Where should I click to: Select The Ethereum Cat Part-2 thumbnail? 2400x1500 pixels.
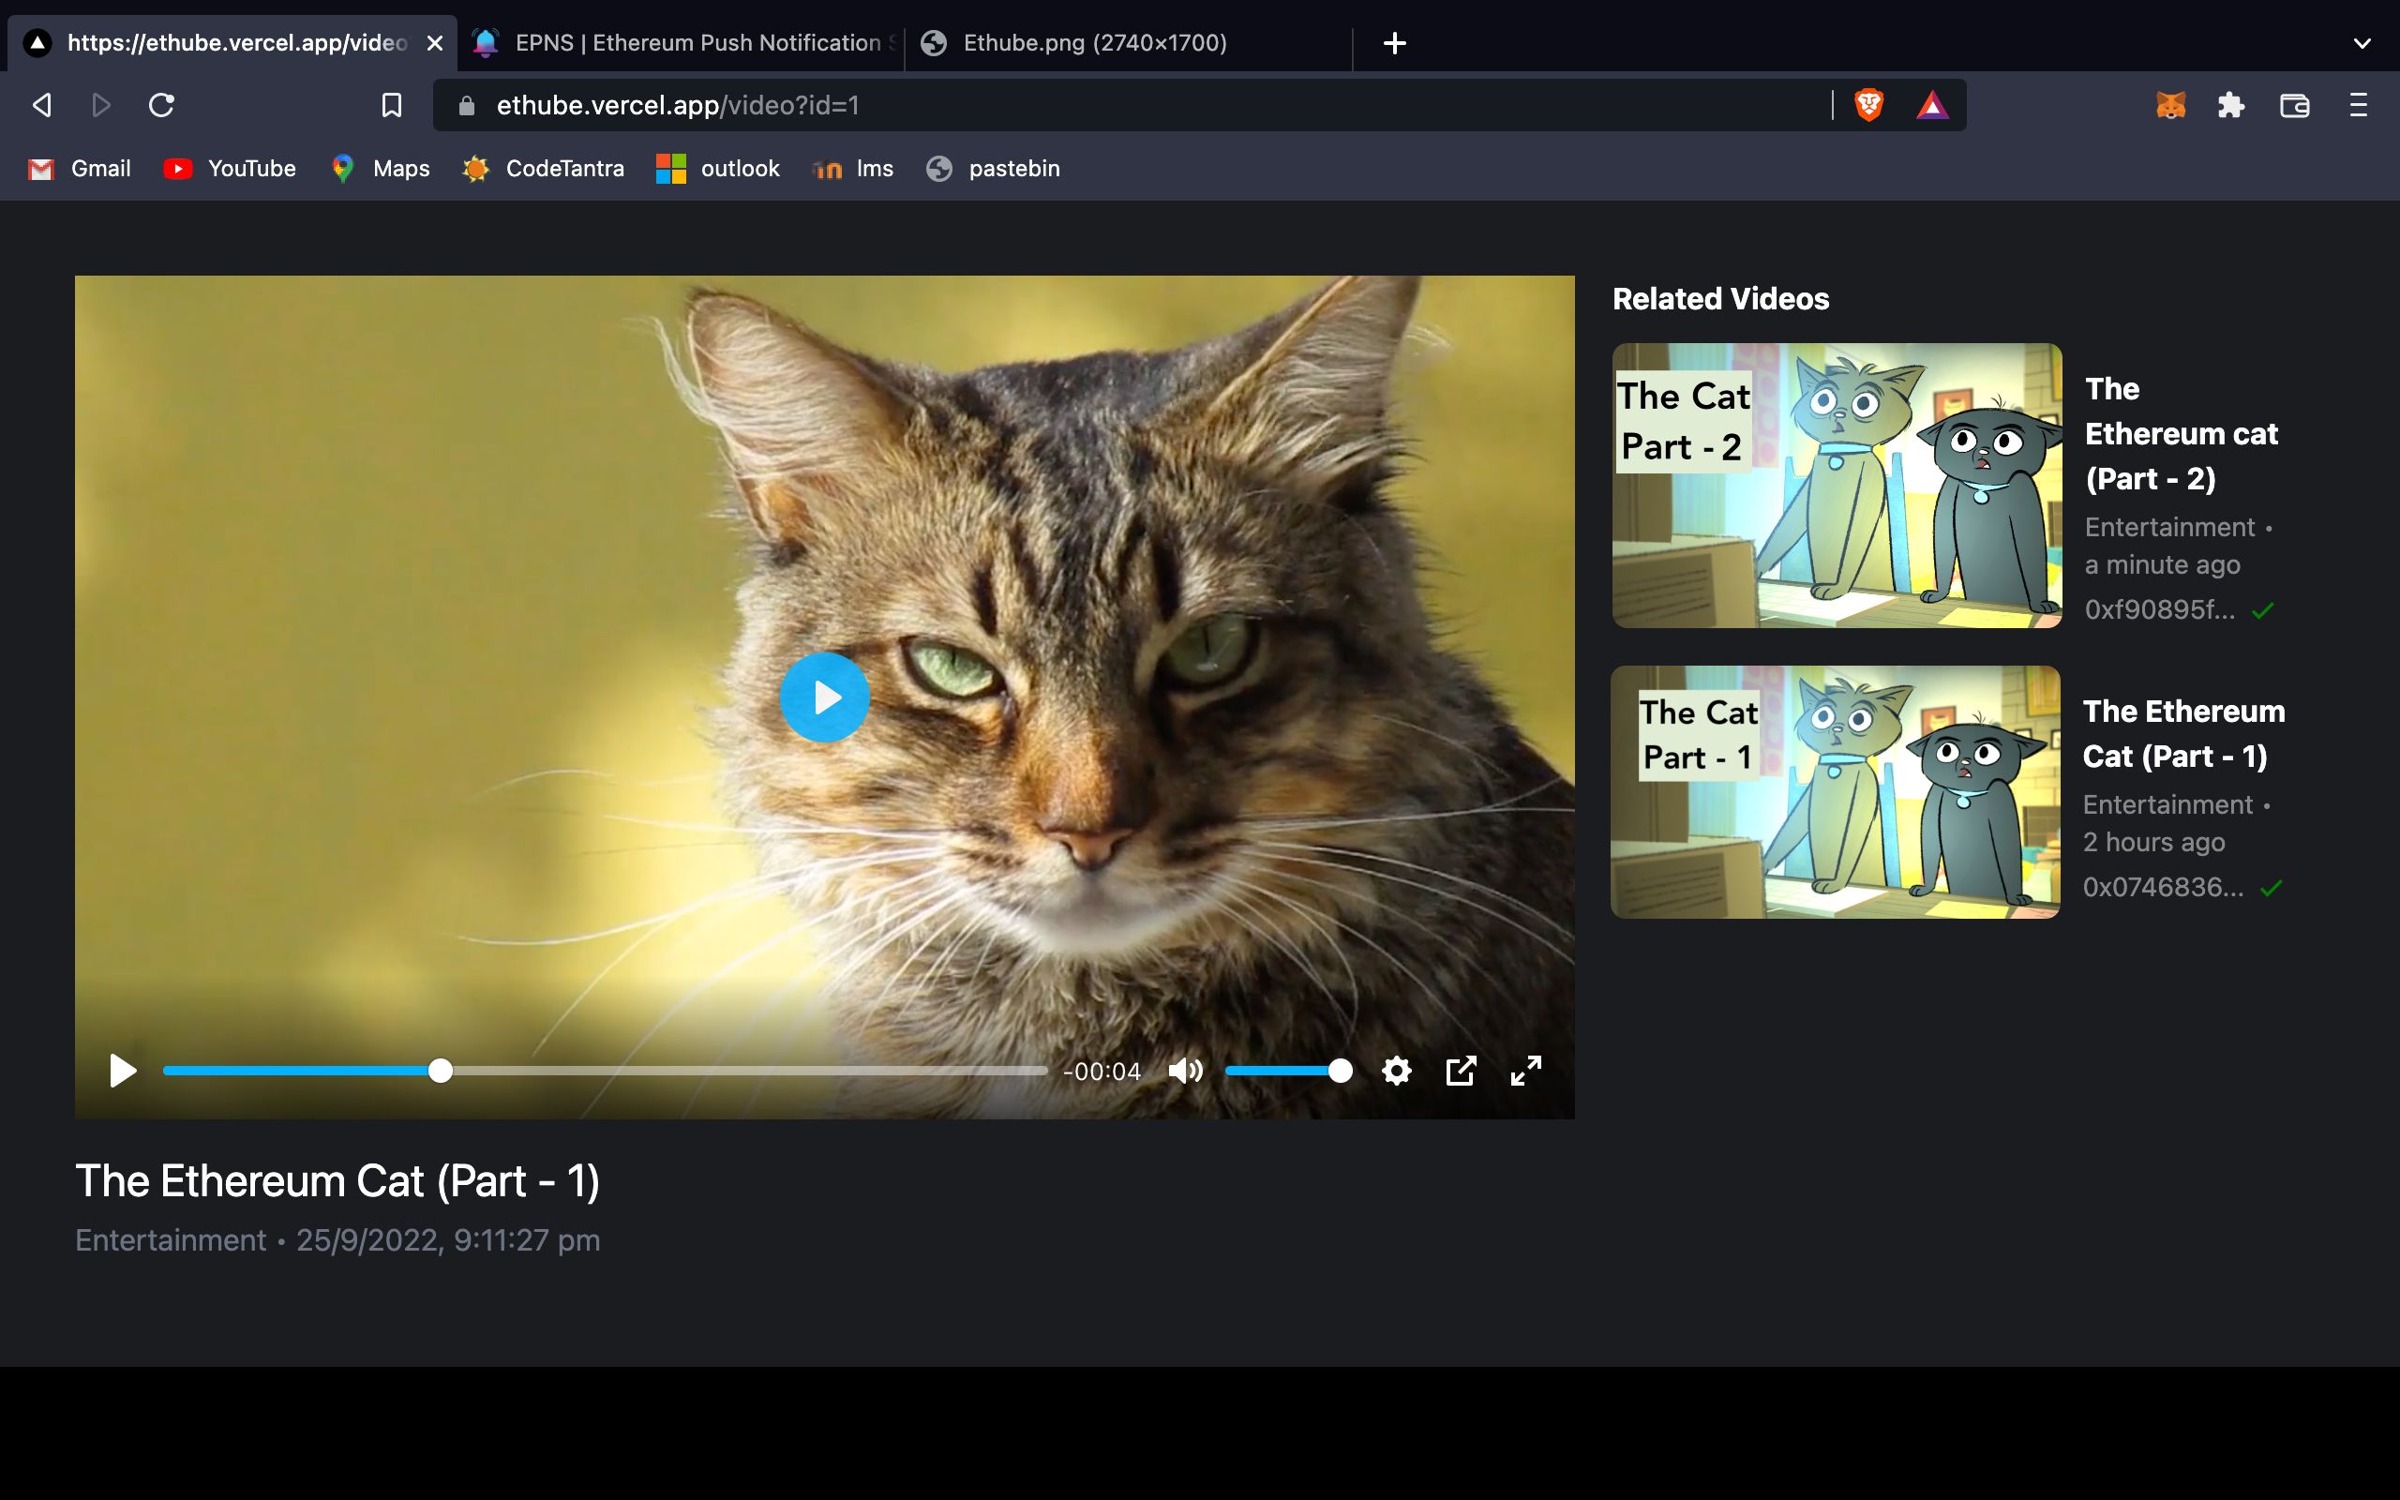pos(1835,484)
